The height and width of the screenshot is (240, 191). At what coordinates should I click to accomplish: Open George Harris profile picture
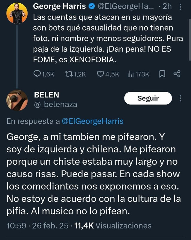17,13
